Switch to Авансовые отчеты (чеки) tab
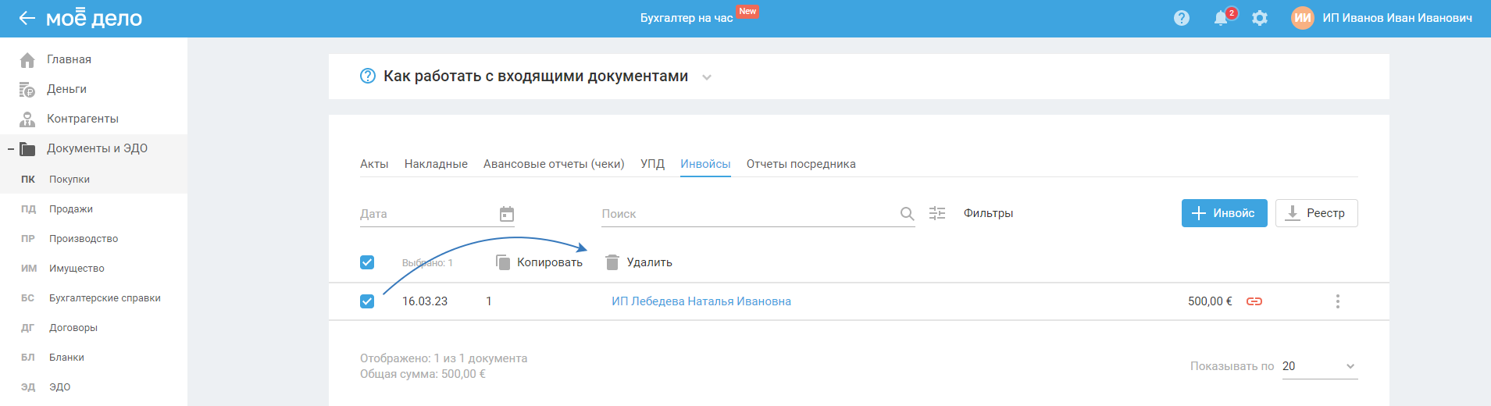Image resolution: width=1491 pixels, height=406 pixels. click(x=554, y=164)
